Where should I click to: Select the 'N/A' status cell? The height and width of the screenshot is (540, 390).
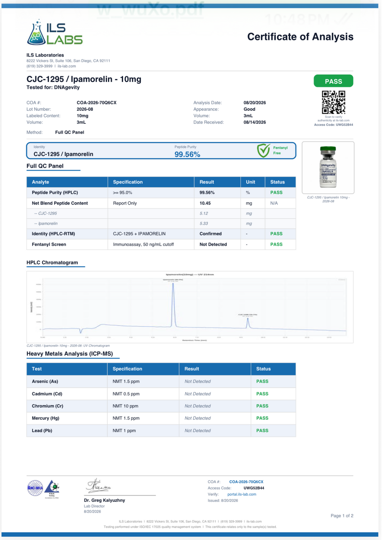click(274, 203)
